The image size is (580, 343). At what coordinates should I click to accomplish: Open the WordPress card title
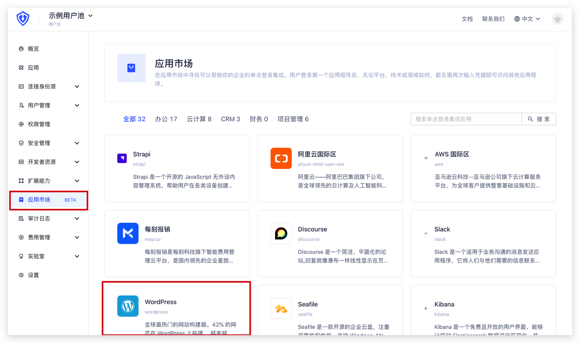[161, 302]
